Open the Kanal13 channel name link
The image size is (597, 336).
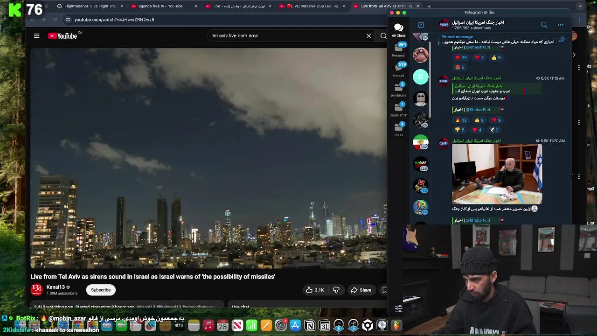pos(56,287)
